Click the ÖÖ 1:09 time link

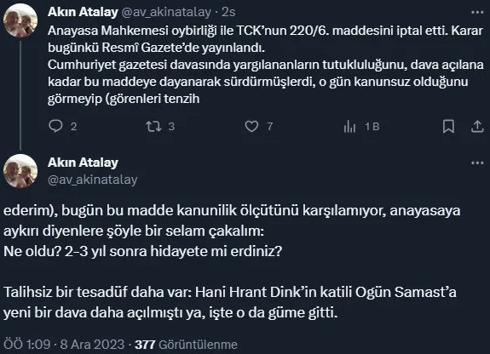[x=27, y=345]
